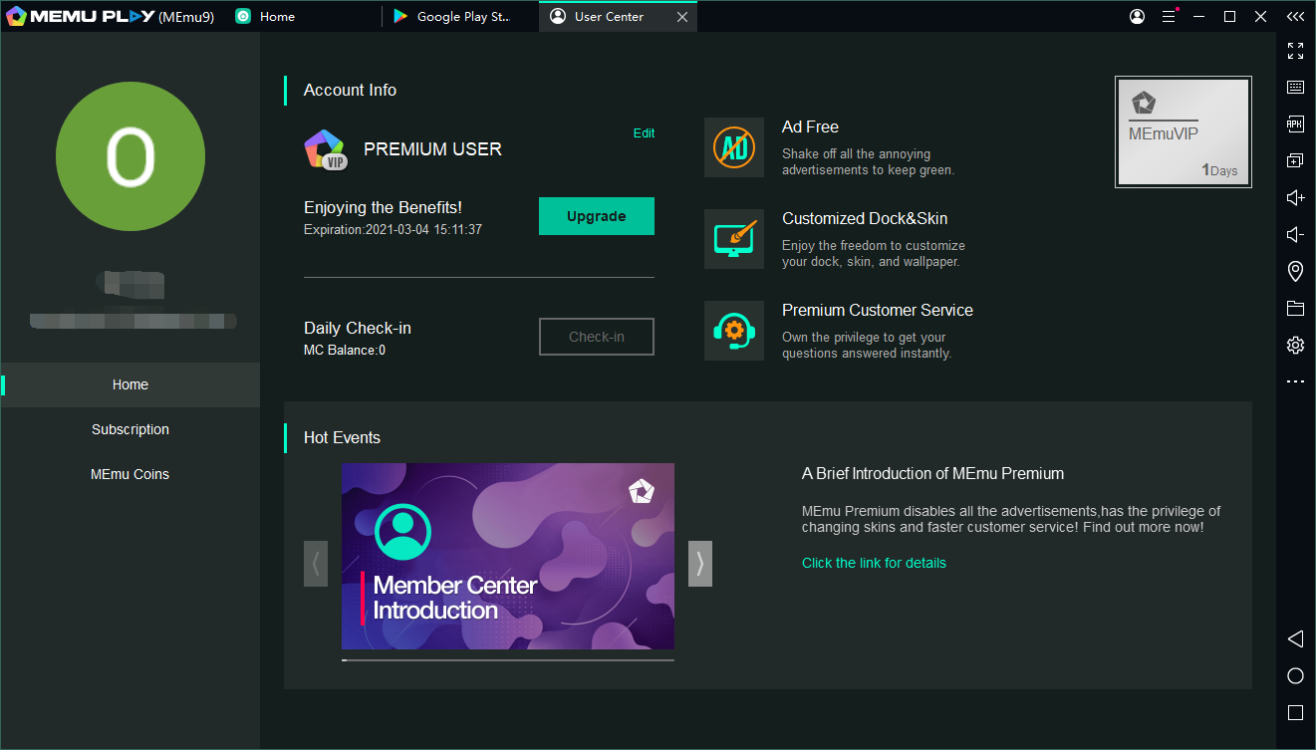Click the volume down icon
Viewport: 1316px width, 750px height.
[x=1295, y=235]
